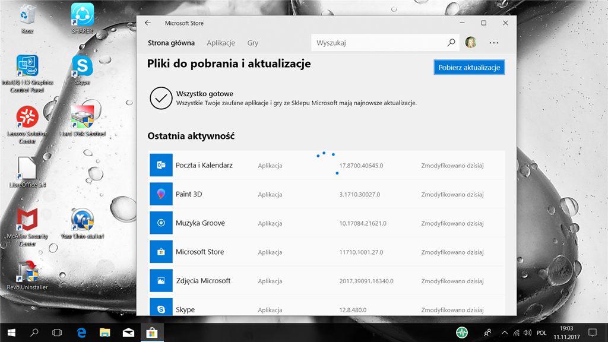
Task: Open Muzyka Groove entry name
Action: click(200, 223)
